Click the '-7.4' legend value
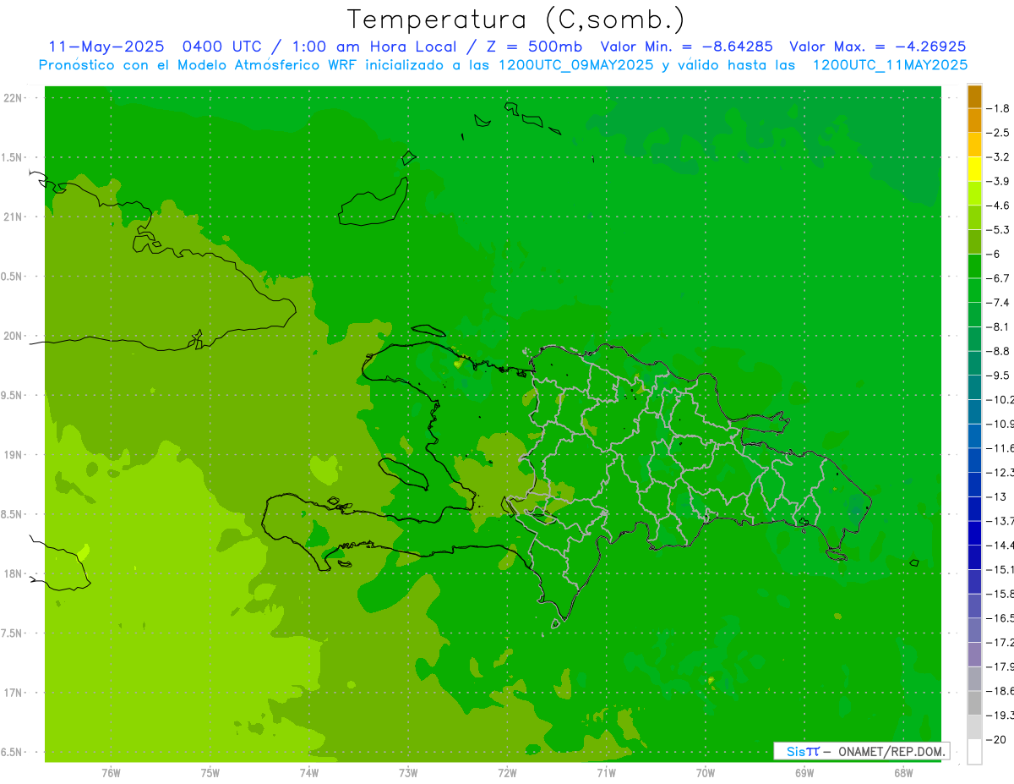 pos(998,302)
